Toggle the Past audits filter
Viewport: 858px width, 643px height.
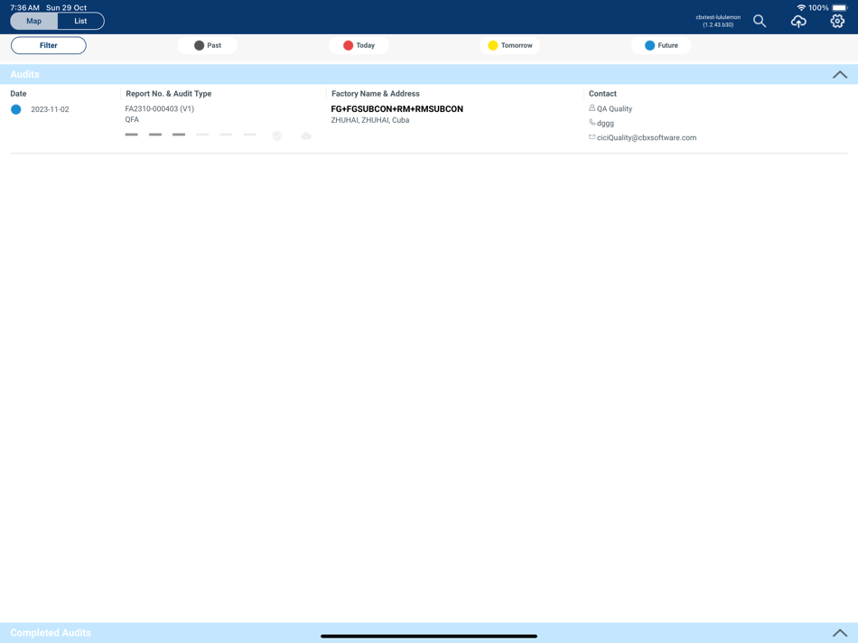coord(207,44)
